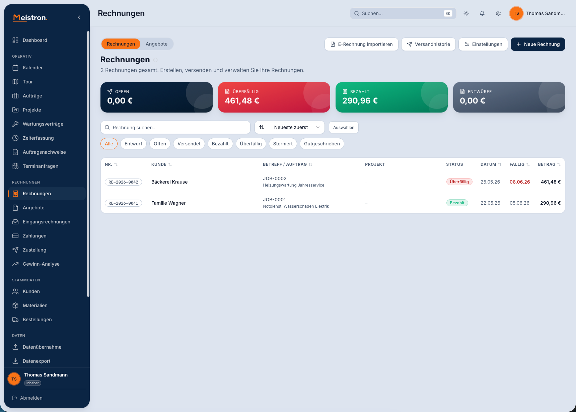Filter invoices by Überfällig chip

[251, 144]
